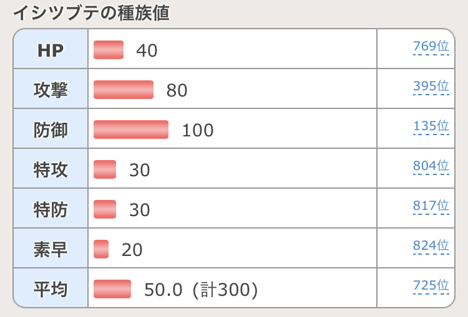Click the 素早 row label
This screenshot has width=468, height=317.
[x=51, y=249]
